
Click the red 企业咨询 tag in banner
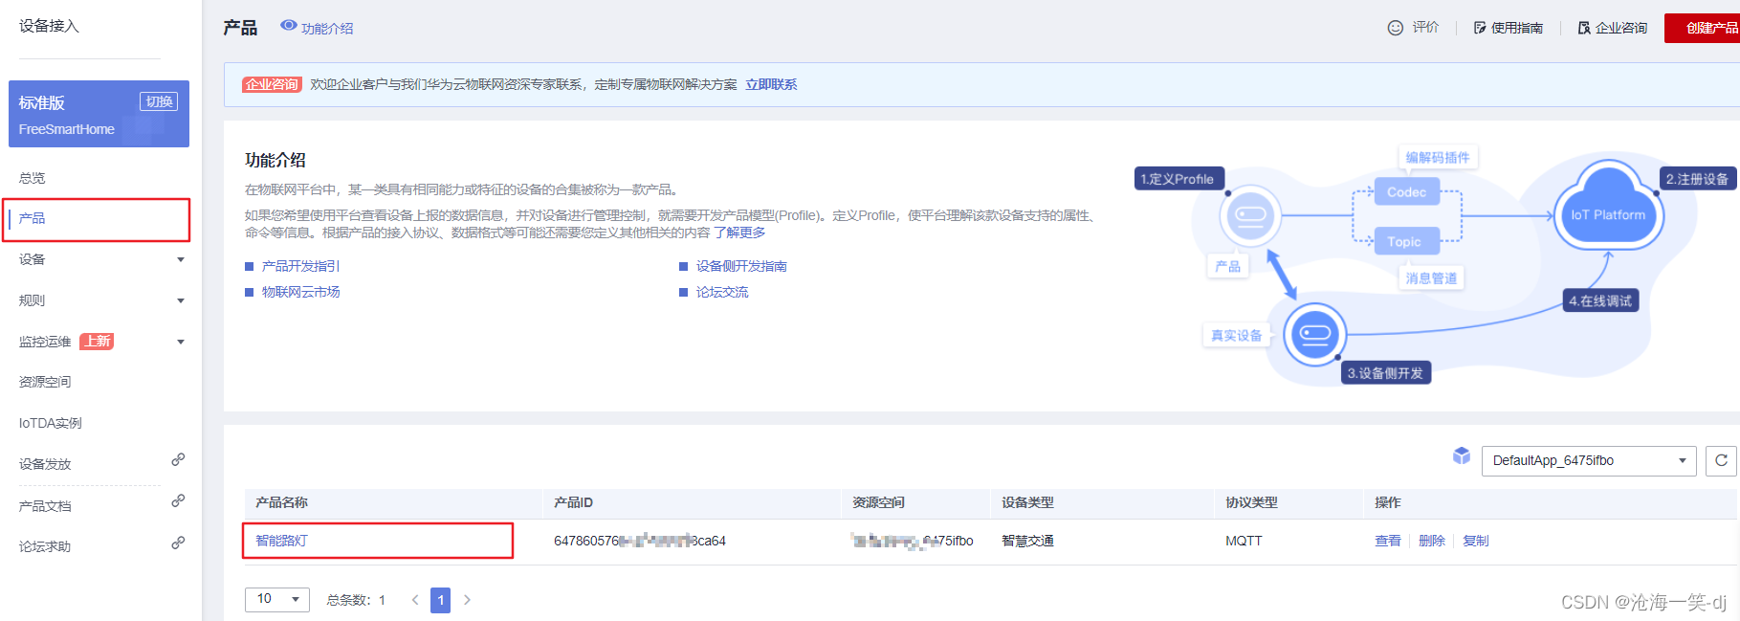tap(272, 84)
